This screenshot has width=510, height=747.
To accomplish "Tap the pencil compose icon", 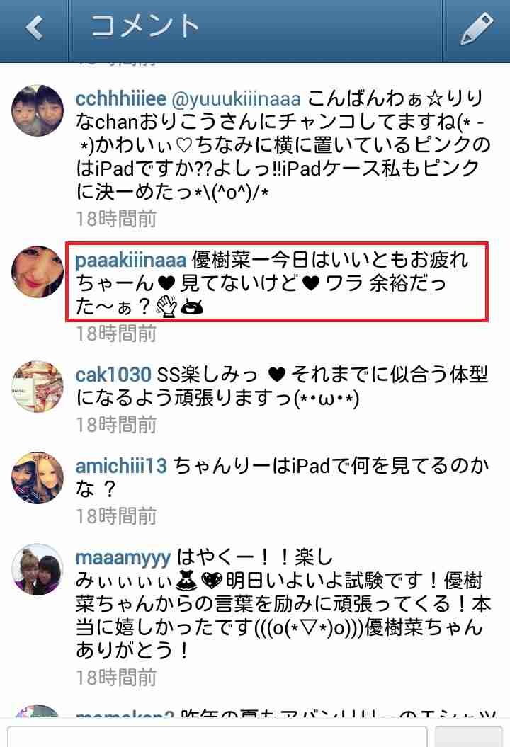I will (476, 28).
